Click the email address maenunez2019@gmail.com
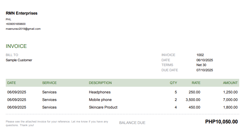 coord(23,29)
